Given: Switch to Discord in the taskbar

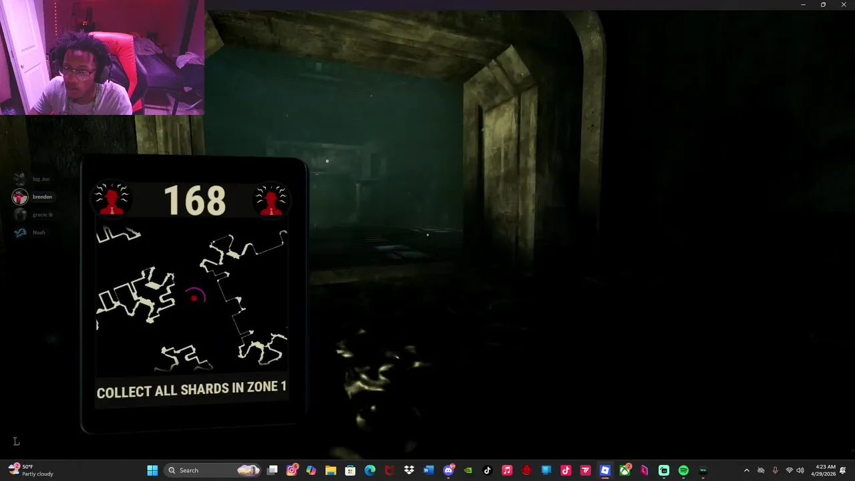Looking at the screenshot, I should tap(448, 470).
